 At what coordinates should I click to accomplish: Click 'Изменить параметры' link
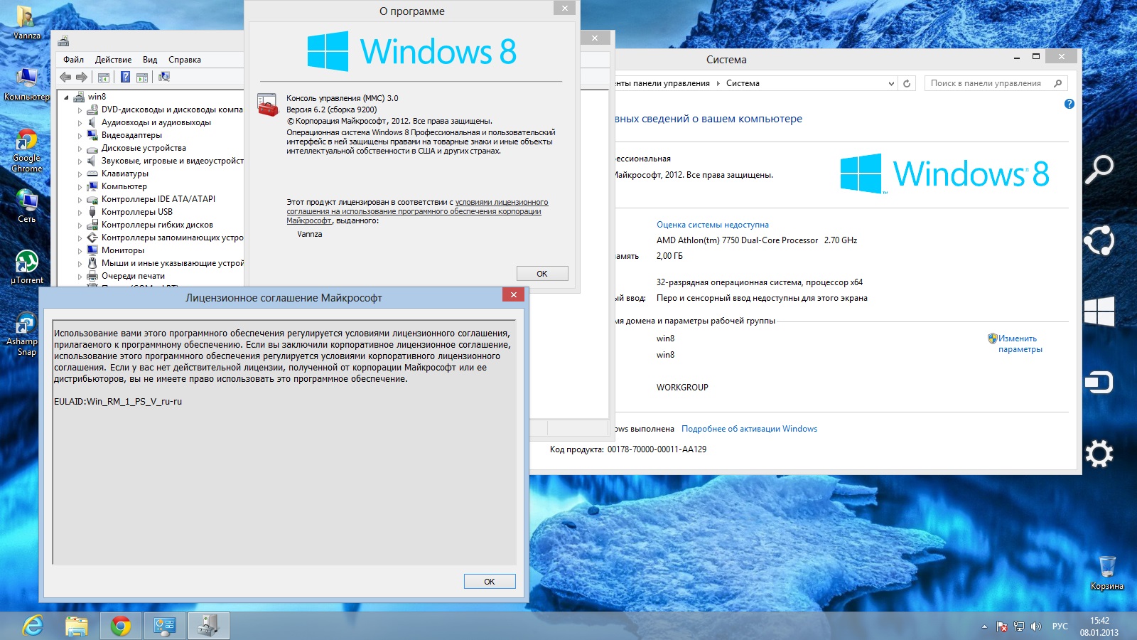(x=1020, y=344)
